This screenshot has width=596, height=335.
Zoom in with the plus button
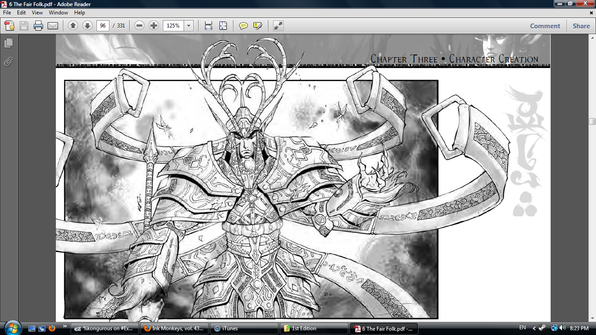coord(154,26)
